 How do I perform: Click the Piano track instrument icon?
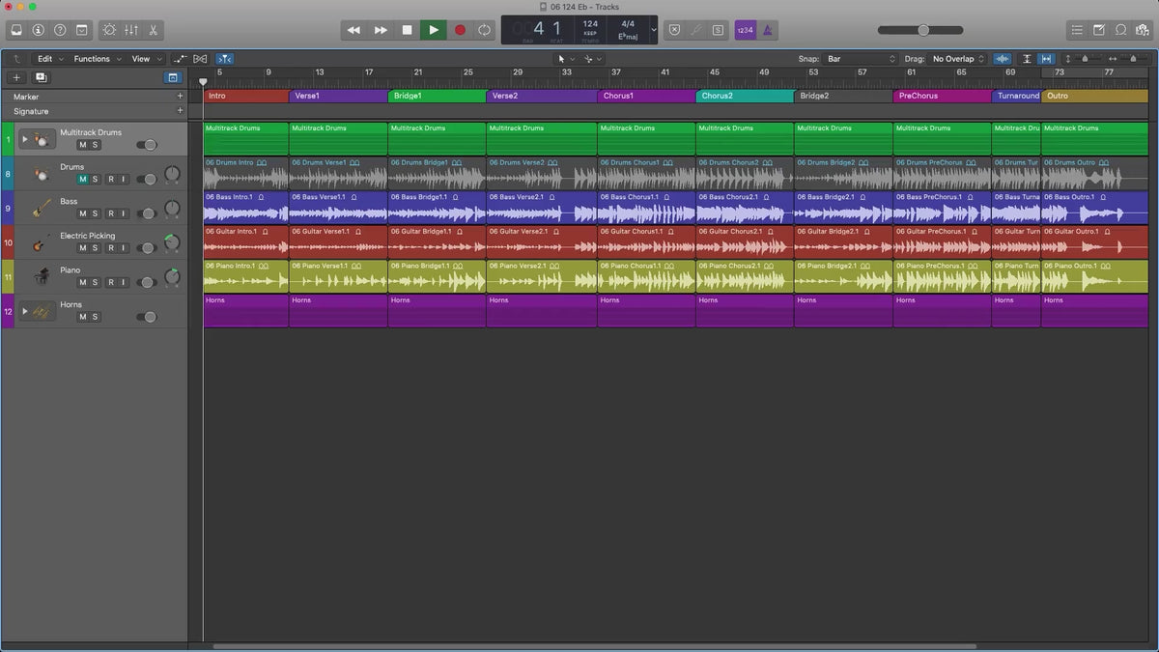(42, 277)
